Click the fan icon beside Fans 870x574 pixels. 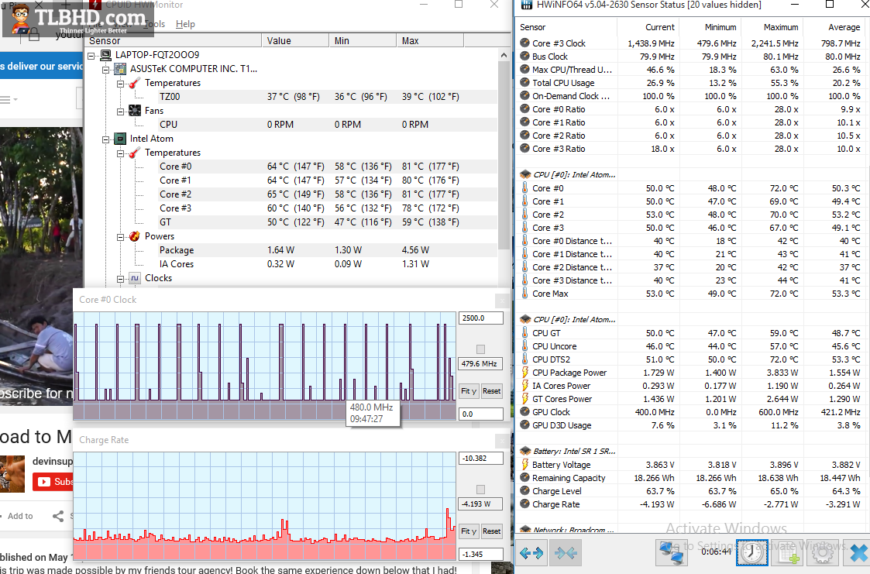[x=135, y=110]
